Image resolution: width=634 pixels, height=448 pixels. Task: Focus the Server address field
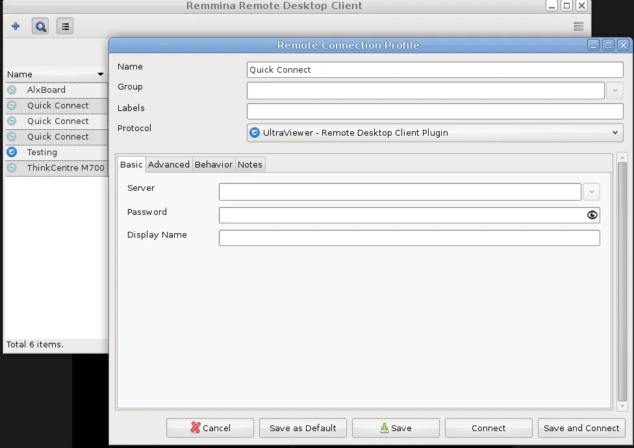coord(400,192)
